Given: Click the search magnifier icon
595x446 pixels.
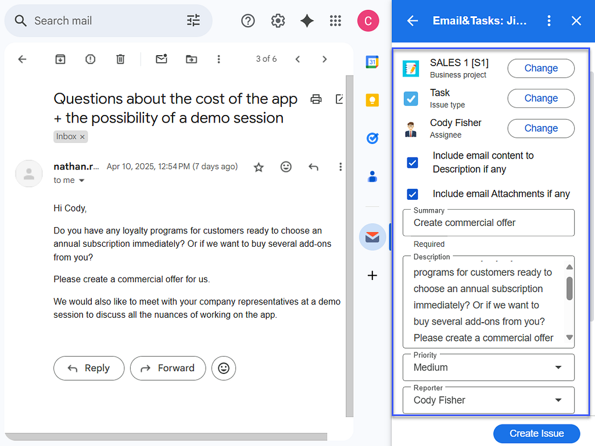Looking at the screenshot, I should click(20, 20).
